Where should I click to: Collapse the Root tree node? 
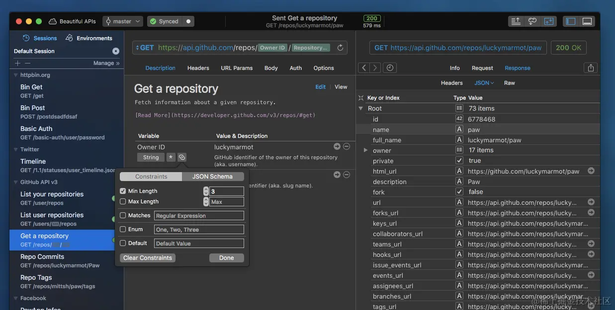point(361,108)
